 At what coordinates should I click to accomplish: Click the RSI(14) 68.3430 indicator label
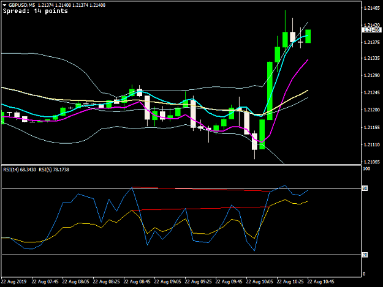20,170
